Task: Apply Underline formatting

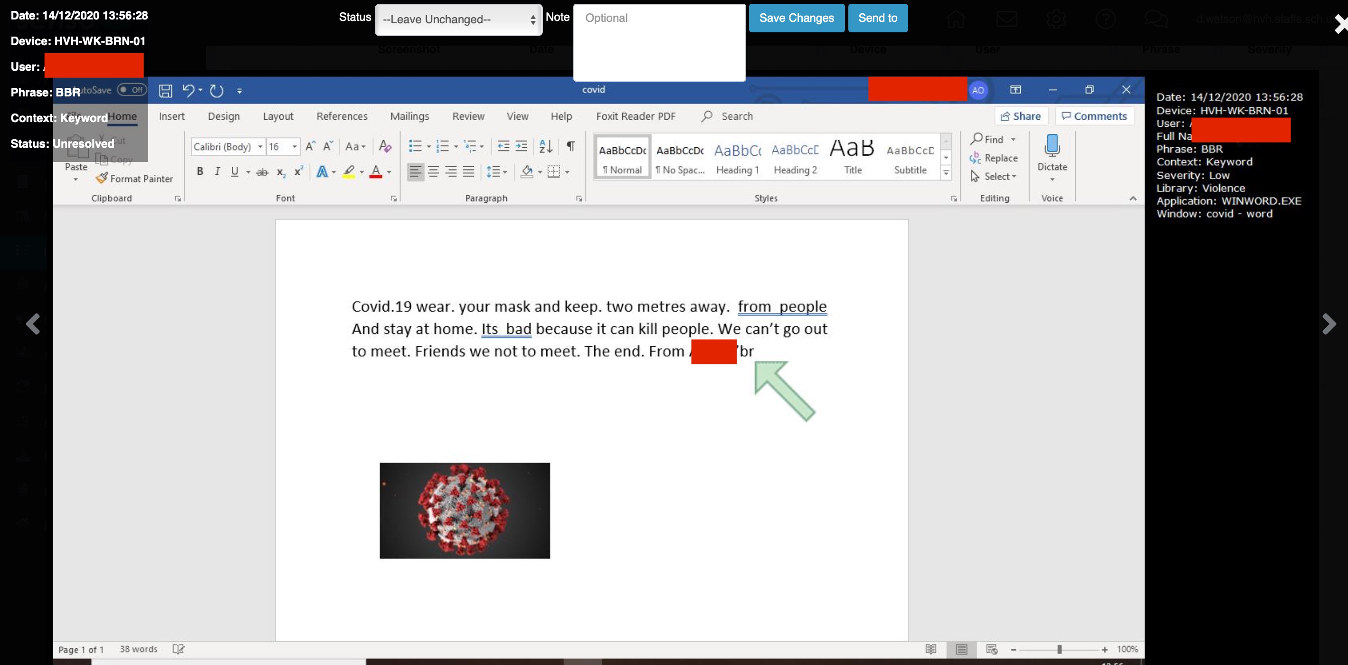Action: (235, 171)
